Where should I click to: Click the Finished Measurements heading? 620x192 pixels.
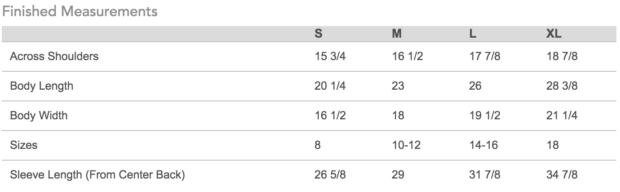80,12
